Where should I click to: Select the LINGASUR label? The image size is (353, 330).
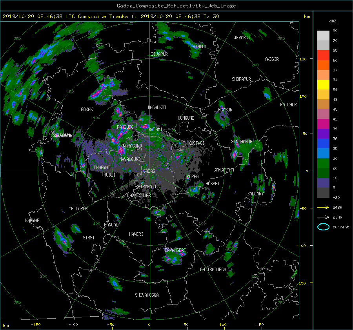[223, 110]
